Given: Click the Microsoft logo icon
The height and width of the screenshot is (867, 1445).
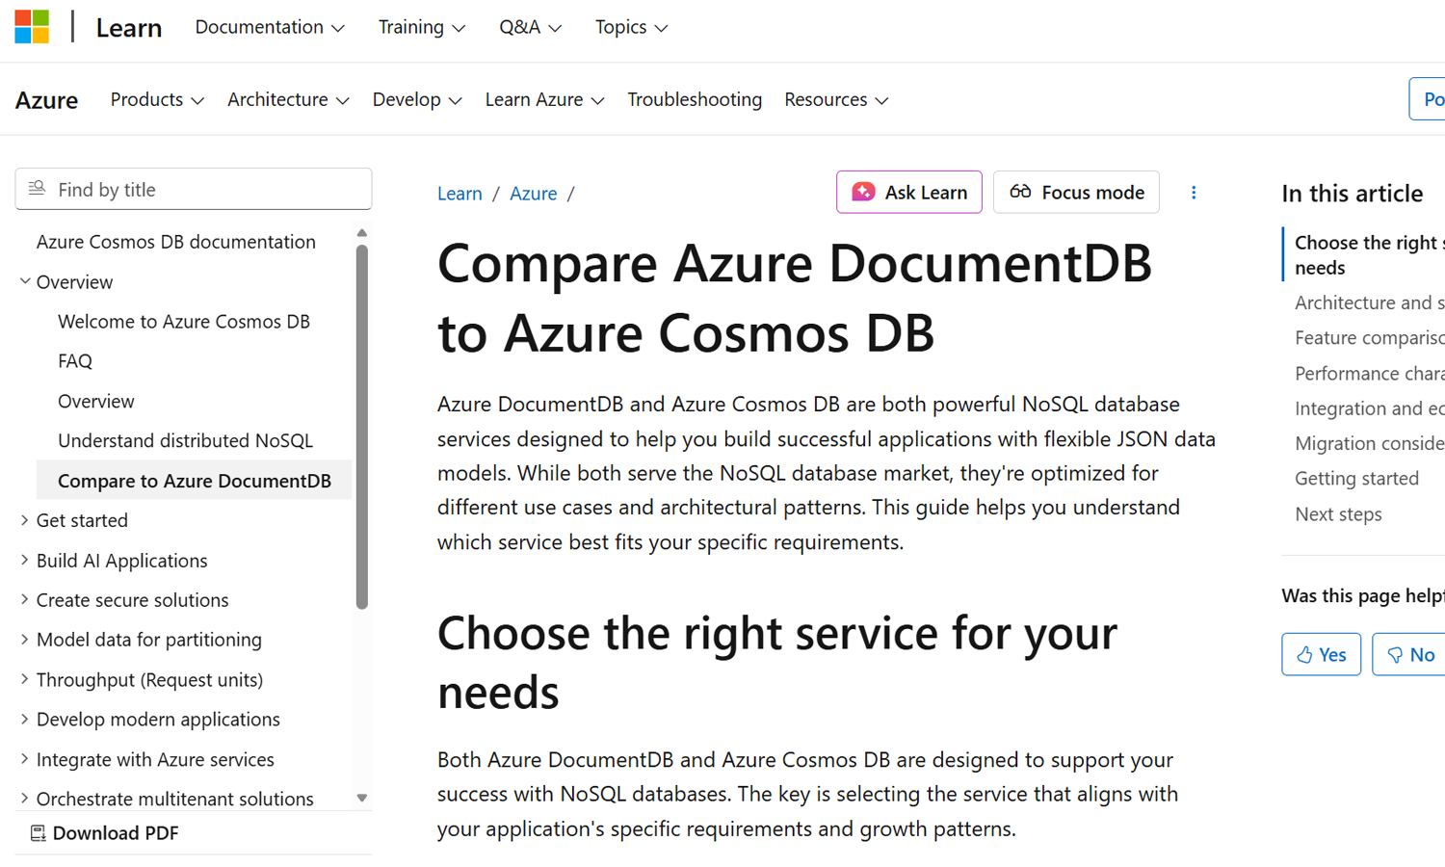Looking at the screenshot, I should pyautogui.click(x=32, y=27).
